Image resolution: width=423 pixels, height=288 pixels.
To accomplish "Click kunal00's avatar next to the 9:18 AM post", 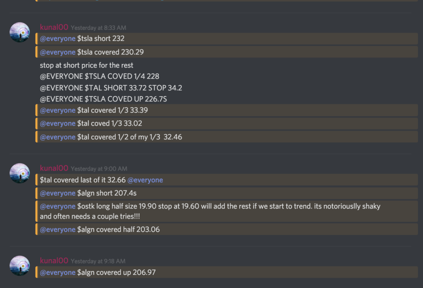I will tap(19, 266).
